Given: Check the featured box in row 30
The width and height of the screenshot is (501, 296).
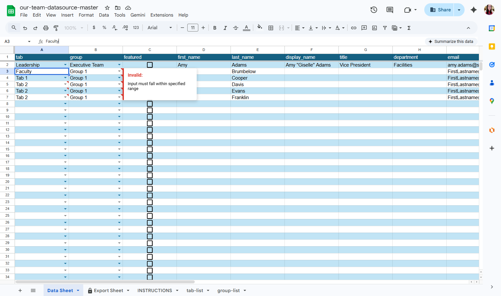Looking at the screenshot, I should click(150, 250).
